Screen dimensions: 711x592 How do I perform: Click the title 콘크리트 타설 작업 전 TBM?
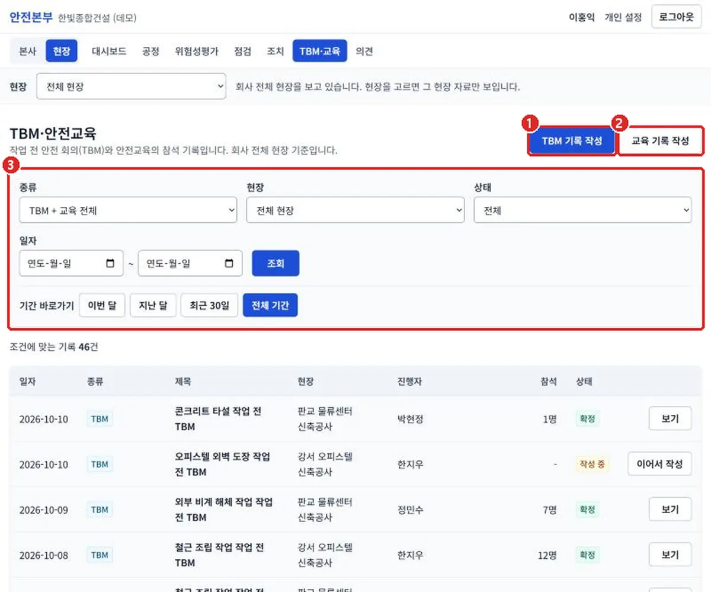[x=218, y=419]
